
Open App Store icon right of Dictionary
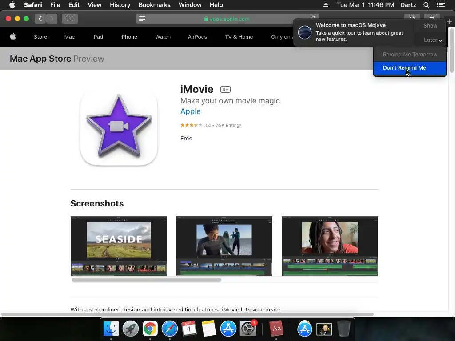305,329
